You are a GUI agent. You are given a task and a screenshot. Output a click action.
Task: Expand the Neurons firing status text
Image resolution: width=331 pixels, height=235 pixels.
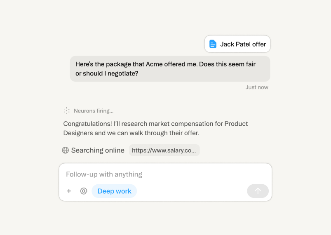[94, 111]
